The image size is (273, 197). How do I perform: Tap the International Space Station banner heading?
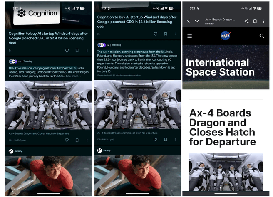(x=220, y=67)
